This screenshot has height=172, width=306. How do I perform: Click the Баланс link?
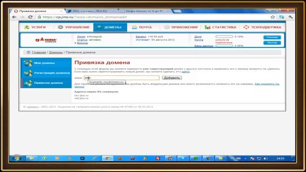141,37
